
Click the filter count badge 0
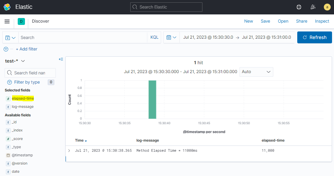(51, 82)
